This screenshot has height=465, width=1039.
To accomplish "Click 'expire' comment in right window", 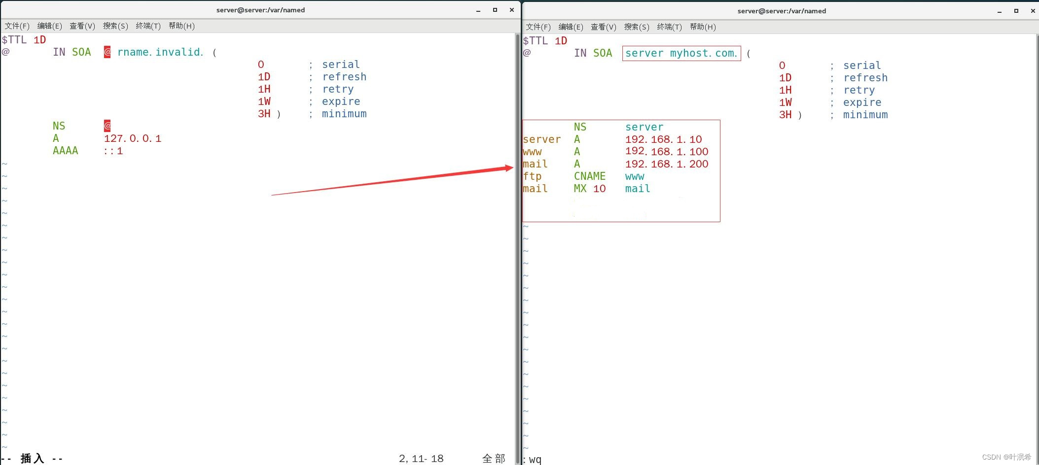I will pyautogui.click(x=862, y=102).
